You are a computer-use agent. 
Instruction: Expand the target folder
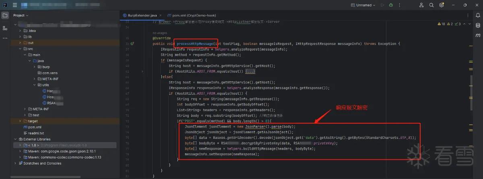pos(21,121)
